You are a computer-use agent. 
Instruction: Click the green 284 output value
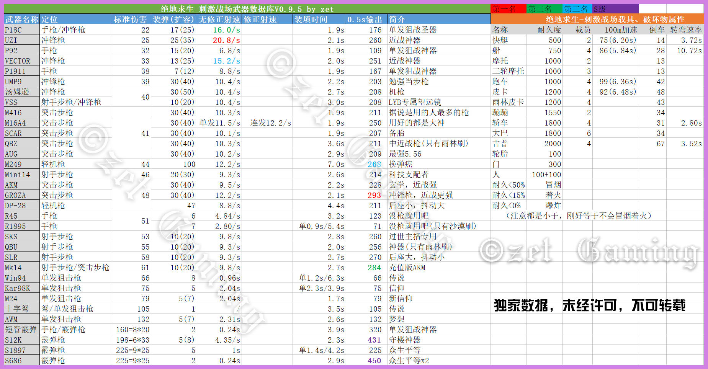coord(374,268)
